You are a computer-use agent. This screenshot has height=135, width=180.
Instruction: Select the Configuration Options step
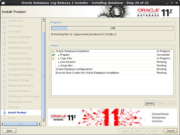point(22,69)
